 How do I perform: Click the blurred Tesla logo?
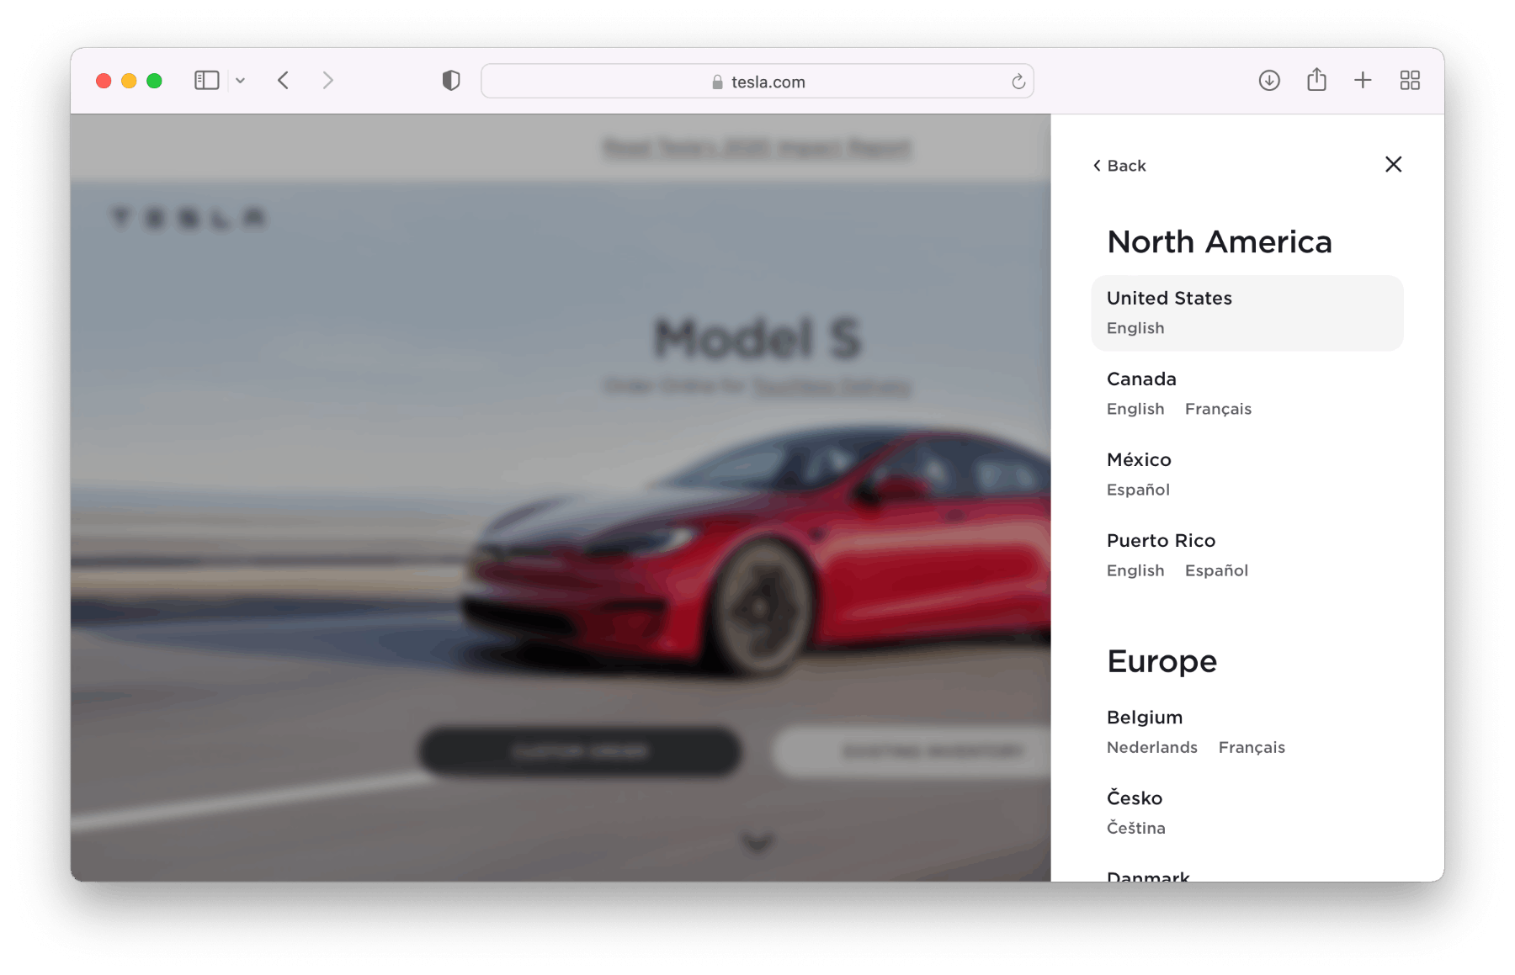point(189,219)
